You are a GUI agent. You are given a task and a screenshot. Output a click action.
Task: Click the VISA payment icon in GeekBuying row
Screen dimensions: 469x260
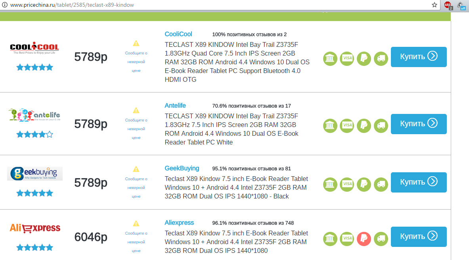(347, 184)
